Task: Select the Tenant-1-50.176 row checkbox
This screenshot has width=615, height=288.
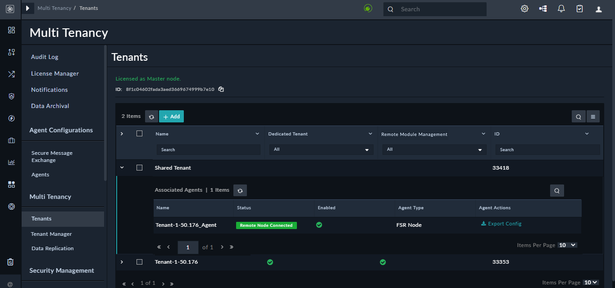Action: click(x=139, y=261)
